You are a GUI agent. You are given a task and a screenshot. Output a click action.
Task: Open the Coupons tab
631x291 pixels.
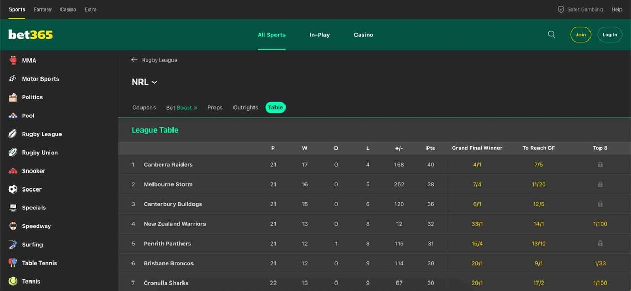point(144,107)
